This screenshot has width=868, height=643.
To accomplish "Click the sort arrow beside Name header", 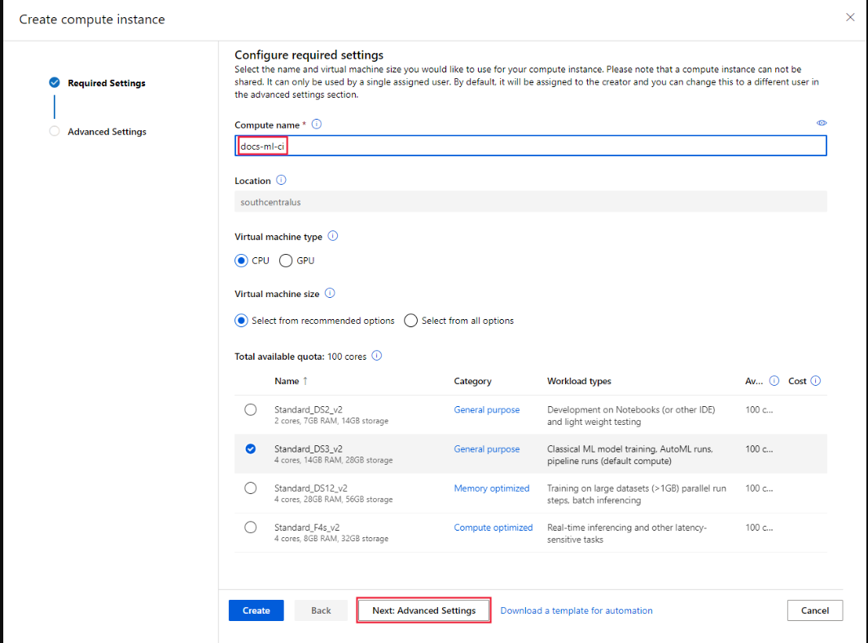I will (x=305, y=381).
